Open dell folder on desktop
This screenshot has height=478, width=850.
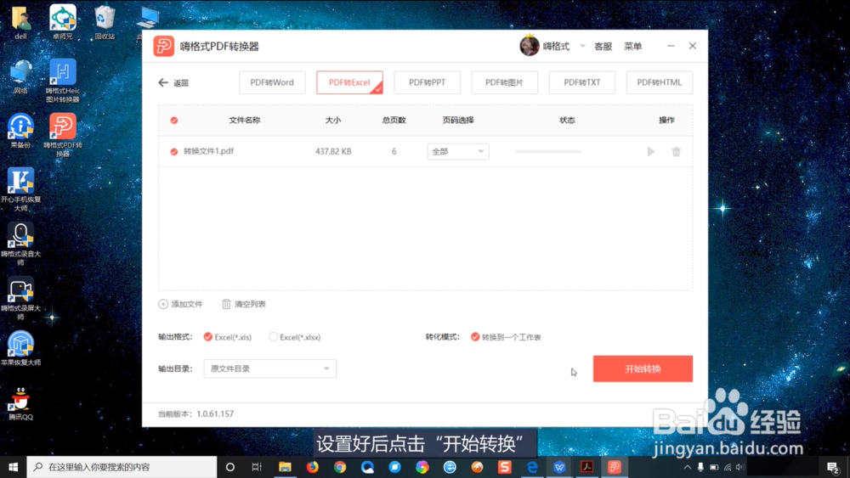(20, 23)
